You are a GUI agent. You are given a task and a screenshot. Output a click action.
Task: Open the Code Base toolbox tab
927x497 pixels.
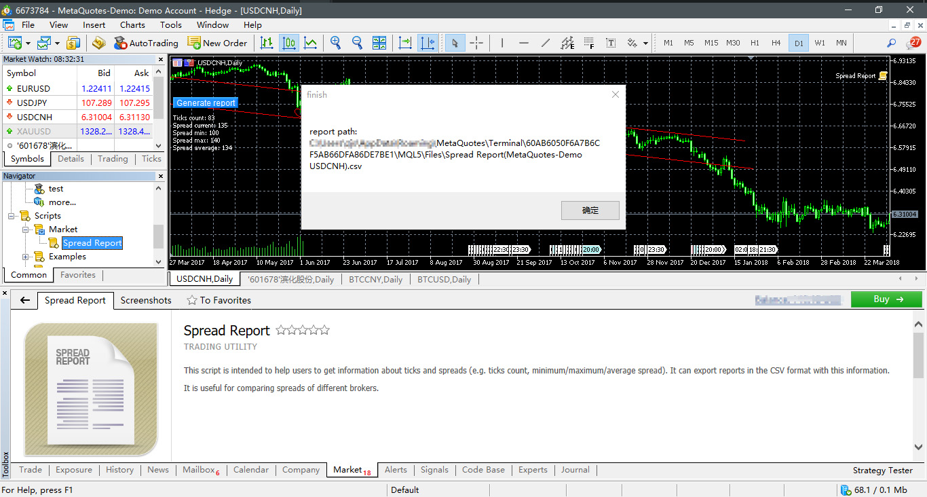483,470
